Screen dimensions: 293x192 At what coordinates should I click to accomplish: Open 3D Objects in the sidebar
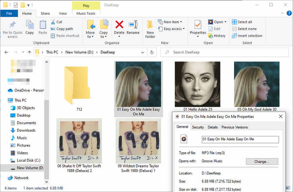pyautogui.click(x=23, y=108)
